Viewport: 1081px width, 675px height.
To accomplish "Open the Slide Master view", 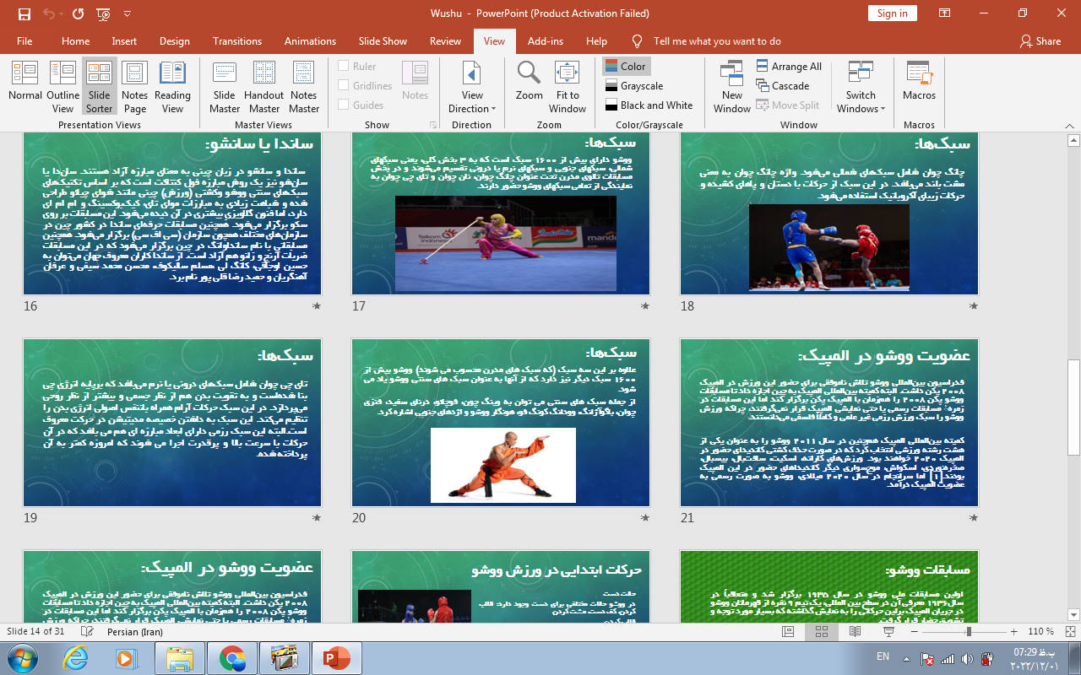I will 225,85.
